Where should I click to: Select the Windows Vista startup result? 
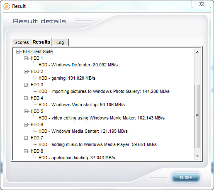(82, 105)
